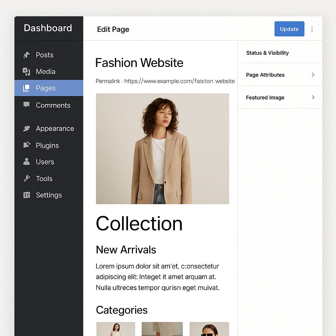The width and height of the screenshot is (336, 336).
Task: Open the three-dot options menu
Action: (x=312, y=29)
